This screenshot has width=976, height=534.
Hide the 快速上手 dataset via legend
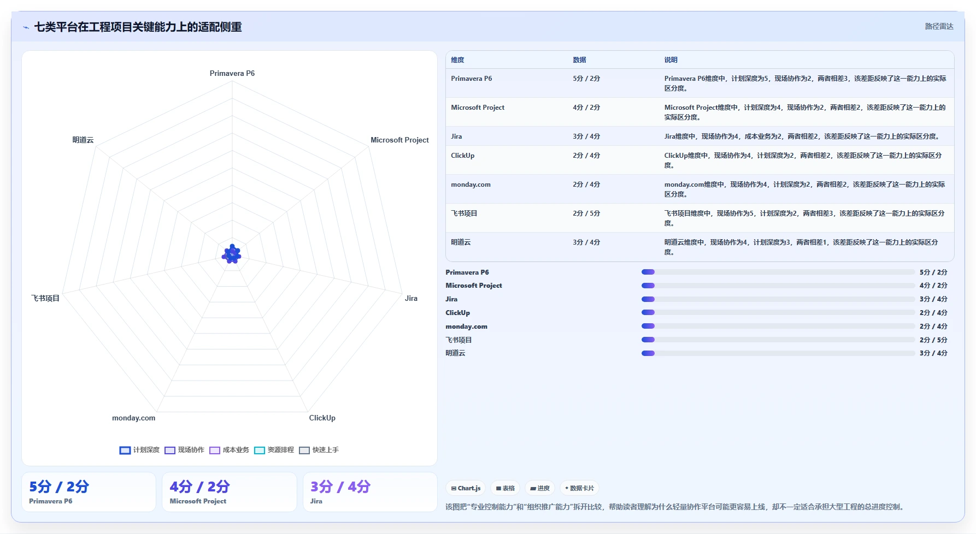[x=319, y=450]
